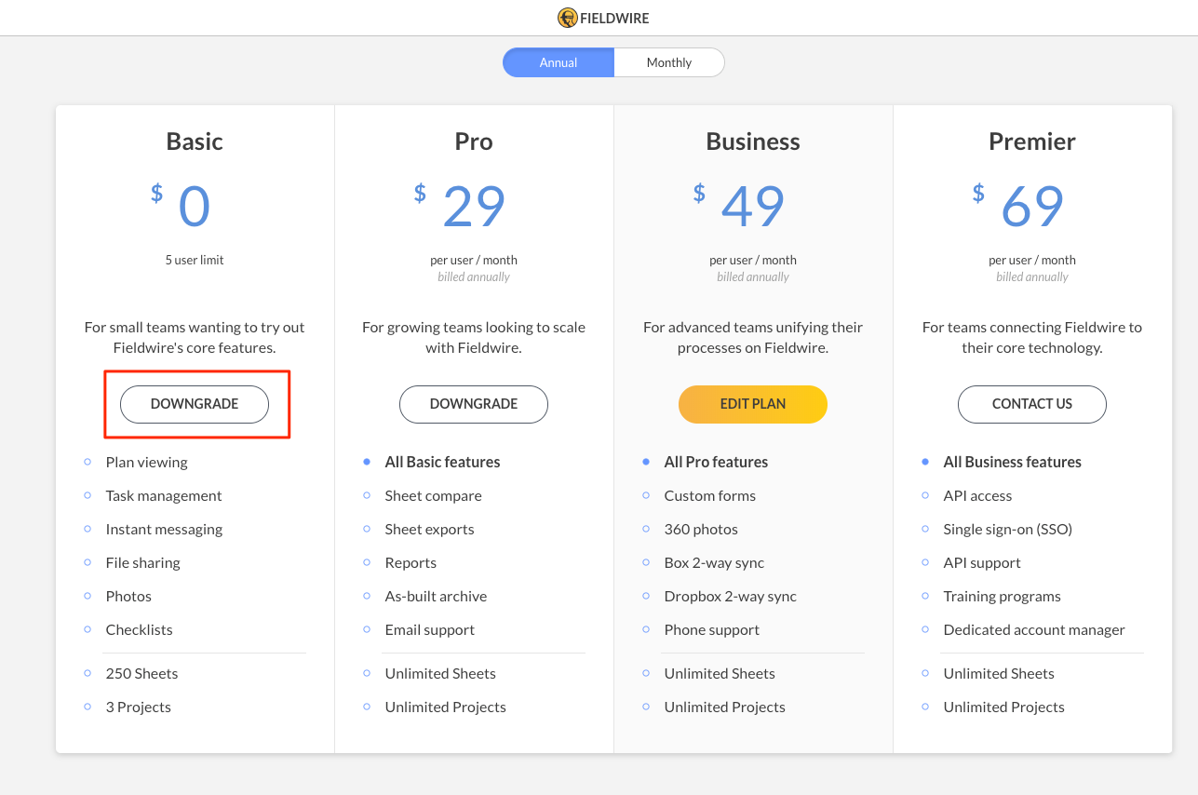Click '250 Sheets' in Basic
Screen dimensions: 1198x795
(x=141, y=673)
